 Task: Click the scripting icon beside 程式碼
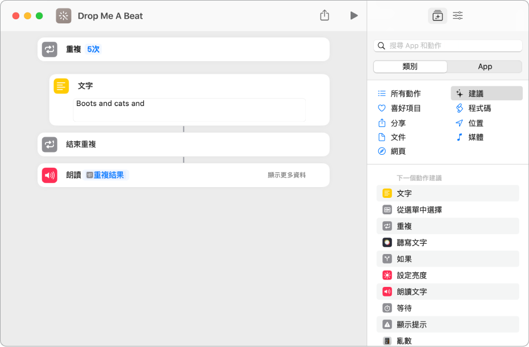(x=460, y=108)
